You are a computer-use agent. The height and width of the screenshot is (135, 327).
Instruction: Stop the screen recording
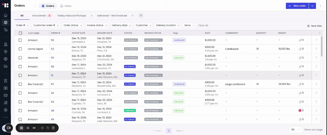click(x=21, y=128)
